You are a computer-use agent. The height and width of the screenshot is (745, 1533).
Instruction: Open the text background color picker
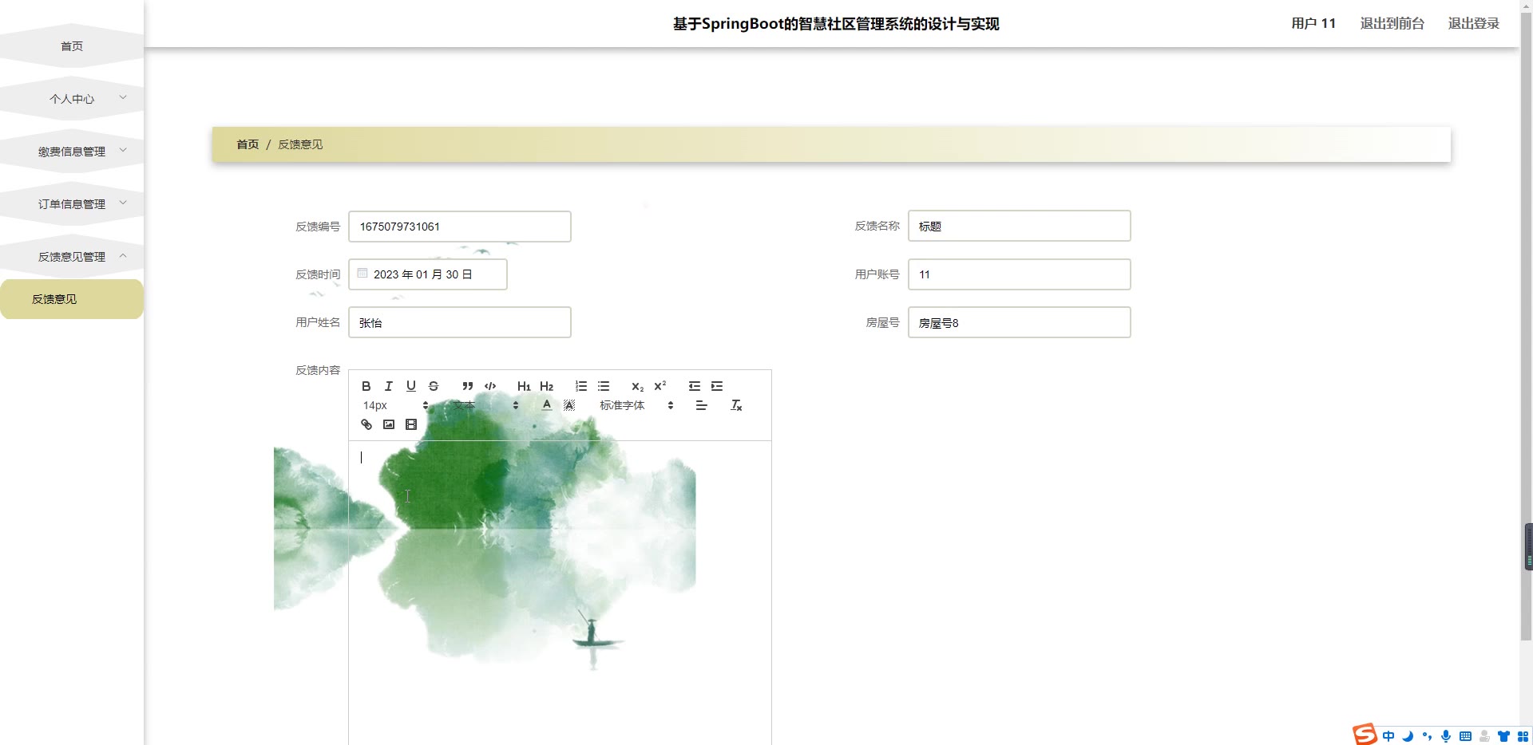click(x=569, y=405)
